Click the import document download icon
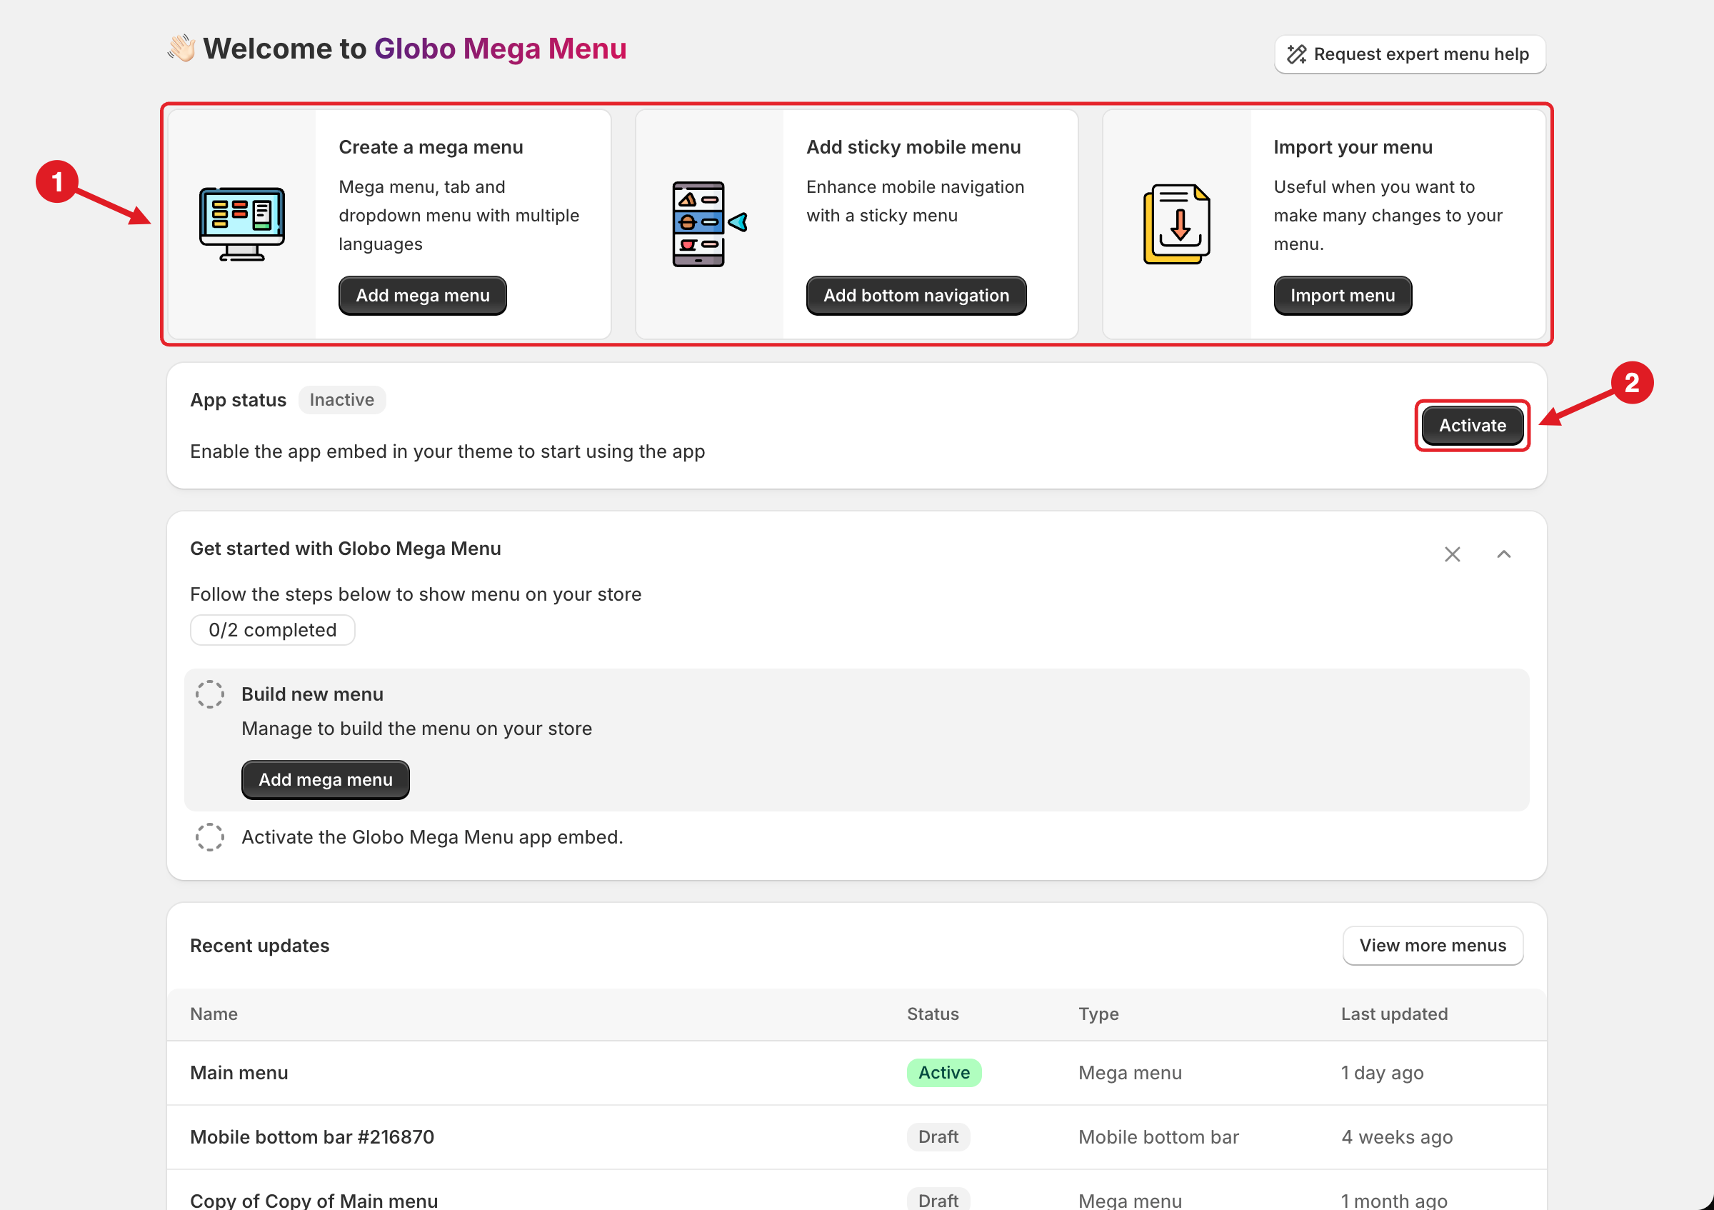 click(x=1176, y=224)
